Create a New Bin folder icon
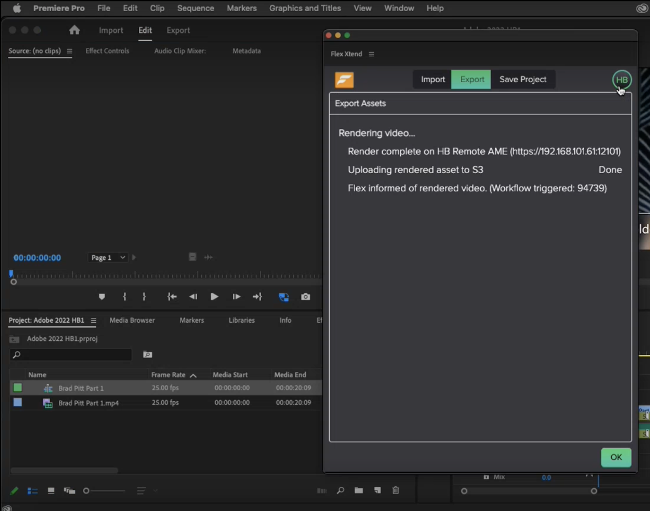Screen dimensions: 650x511 pyautogui.click(x=359, y=490)
